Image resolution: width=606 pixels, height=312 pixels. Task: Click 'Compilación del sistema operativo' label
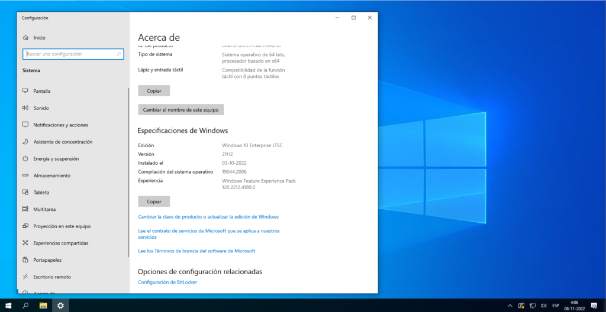(175, 172)
